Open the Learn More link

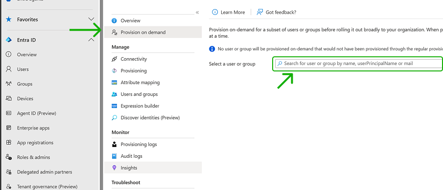(233, 12)
